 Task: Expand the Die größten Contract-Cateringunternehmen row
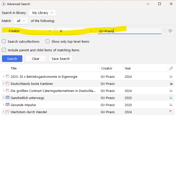4,90
